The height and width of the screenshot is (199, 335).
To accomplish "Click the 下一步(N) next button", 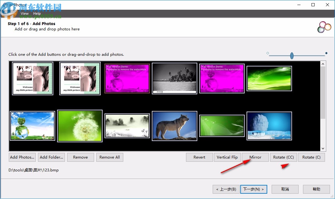I will coord(254,189).
